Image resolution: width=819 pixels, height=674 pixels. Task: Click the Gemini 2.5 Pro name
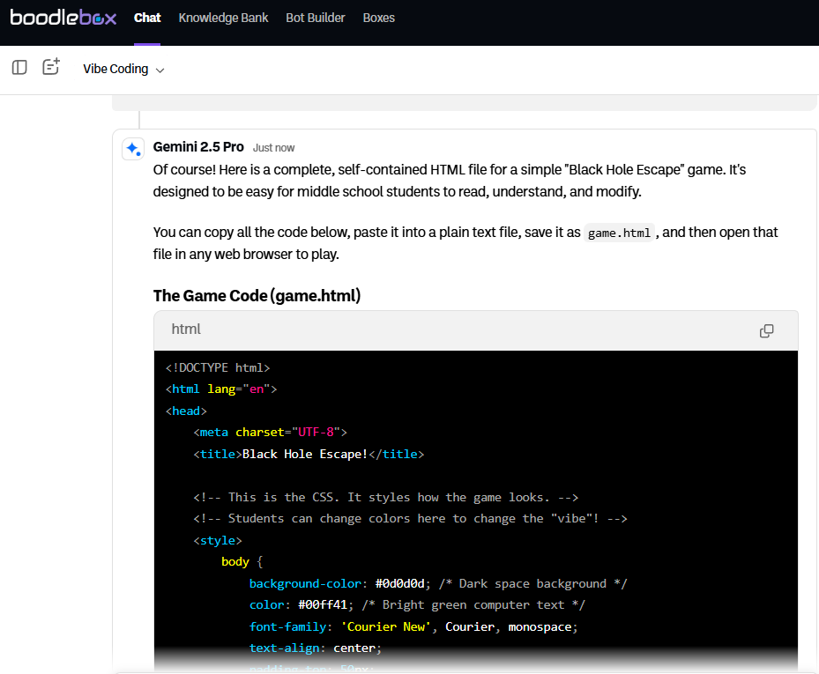tap(198, 147)
